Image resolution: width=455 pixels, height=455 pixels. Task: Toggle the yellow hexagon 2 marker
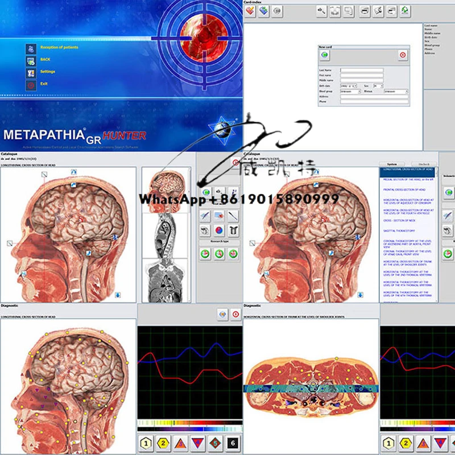[x=163, y=443]
